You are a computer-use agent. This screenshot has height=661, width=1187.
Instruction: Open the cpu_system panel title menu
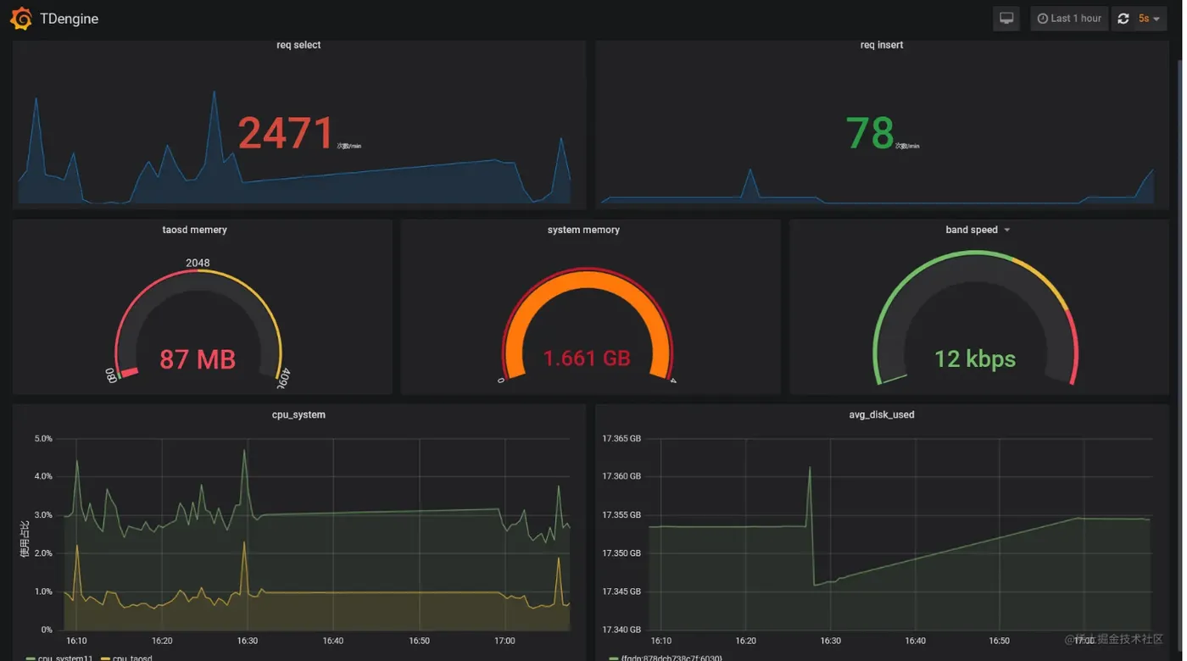point(298,414)
